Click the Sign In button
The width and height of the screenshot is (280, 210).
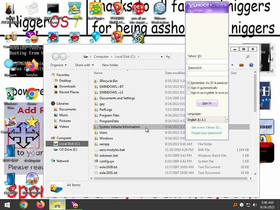[x=207, y=103]
